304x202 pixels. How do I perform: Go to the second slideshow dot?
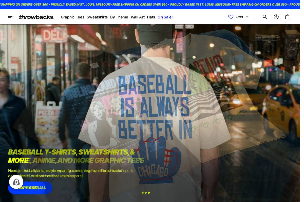coord(146,193)
